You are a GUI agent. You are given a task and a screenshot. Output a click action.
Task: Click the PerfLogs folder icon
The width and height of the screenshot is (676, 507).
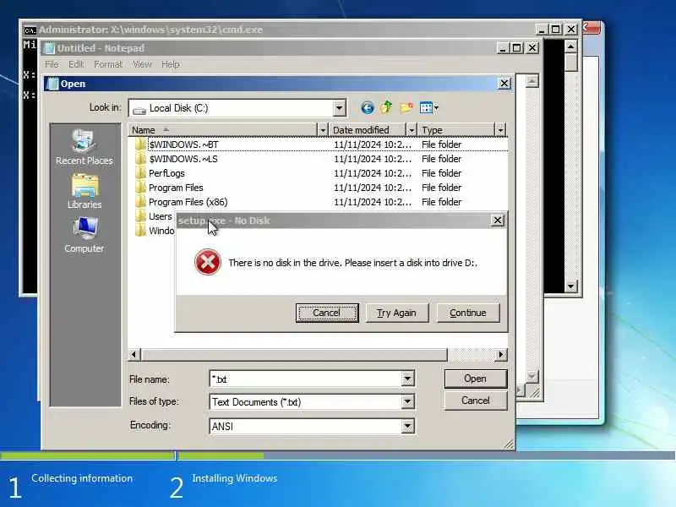pyautogui.click(x=139, y=173)
